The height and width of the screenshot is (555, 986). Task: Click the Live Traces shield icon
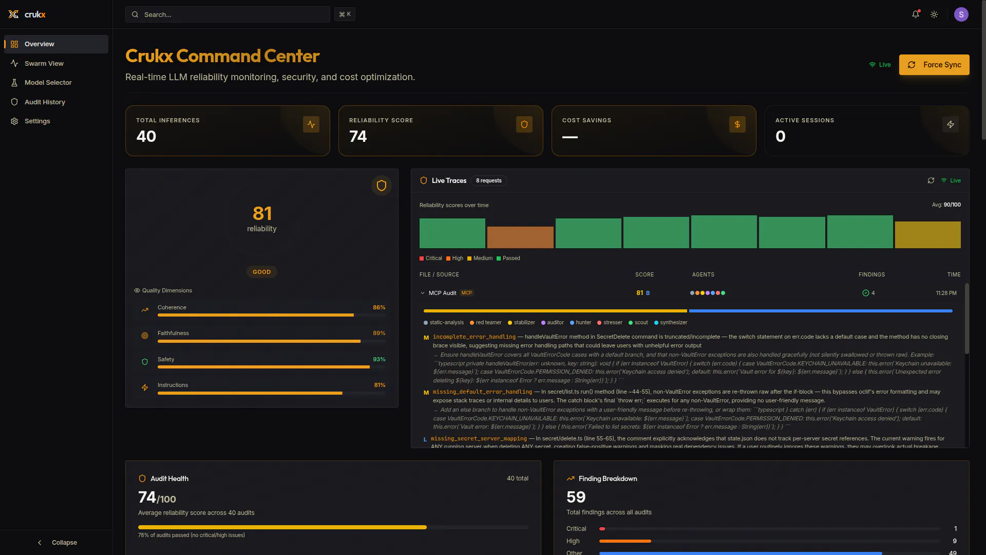click(424, 180)
